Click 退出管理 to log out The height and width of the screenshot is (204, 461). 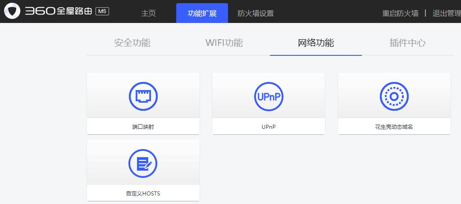point(446,13)
